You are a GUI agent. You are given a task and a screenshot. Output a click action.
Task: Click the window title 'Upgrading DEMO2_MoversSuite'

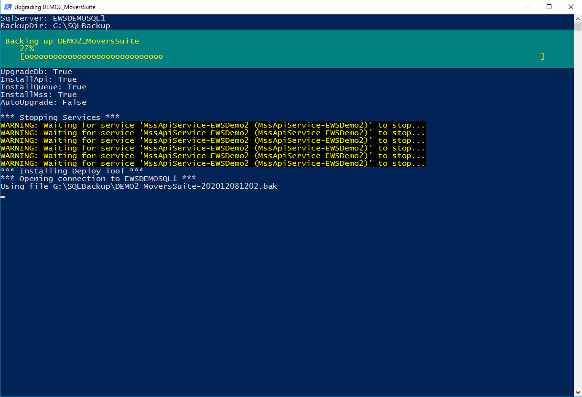pyautogui.click(x=54, y=7)
